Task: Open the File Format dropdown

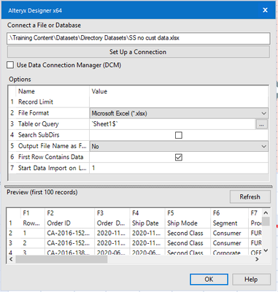Action: pyautogui.click(x=179, y=113)
